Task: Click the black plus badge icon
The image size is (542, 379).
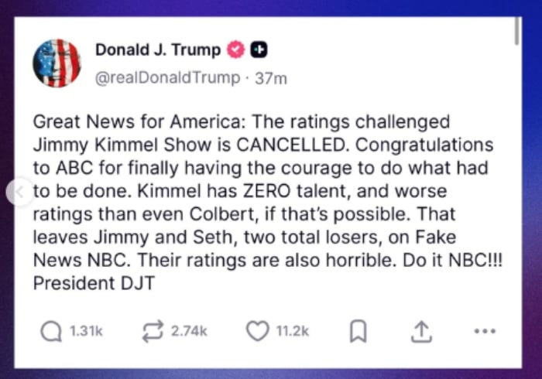Action: tap(260, 50)
